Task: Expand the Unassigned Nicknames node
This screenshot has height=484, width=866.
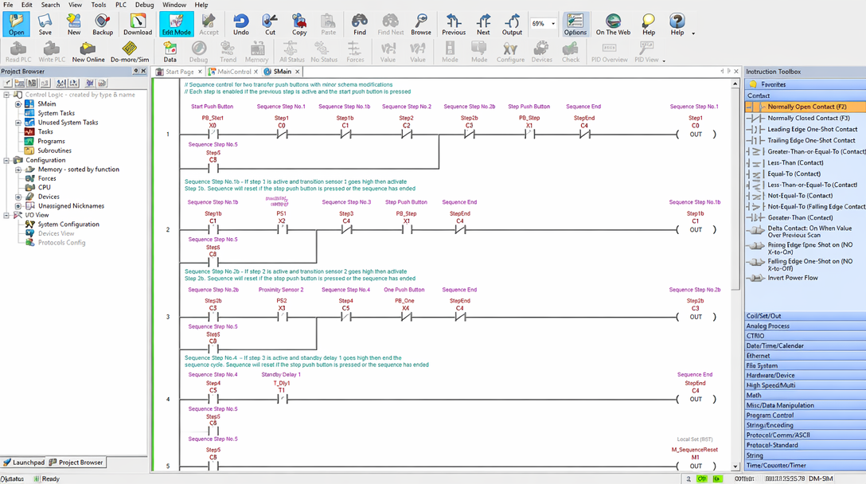Action: click(18, 206)
